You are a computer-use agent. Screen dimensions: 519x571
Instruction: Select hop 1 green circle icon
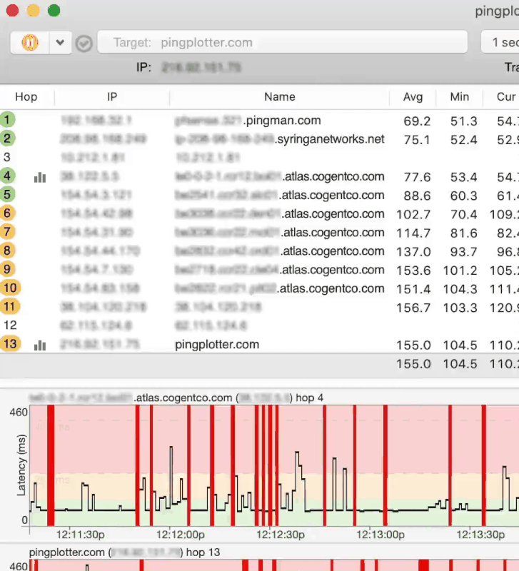tap(7, 119)
